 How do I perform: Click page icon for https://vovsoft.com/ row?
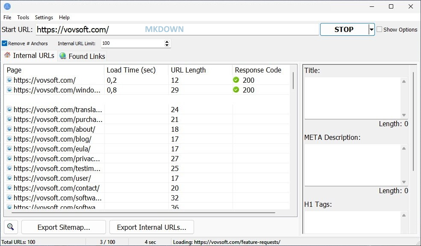pyautogui.click(x=9, y=80)
